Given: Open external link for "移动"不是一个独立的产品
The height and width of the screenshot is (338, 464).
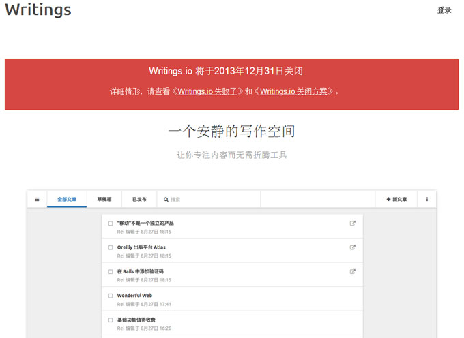Looking at the screenshot, I should (353, 224).
